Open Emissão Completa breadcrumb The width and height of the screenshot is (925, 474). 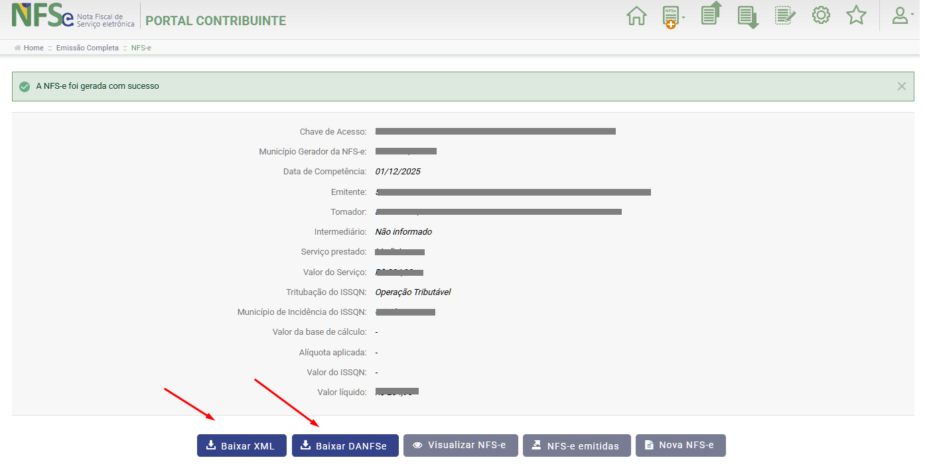tap(87, 48)
